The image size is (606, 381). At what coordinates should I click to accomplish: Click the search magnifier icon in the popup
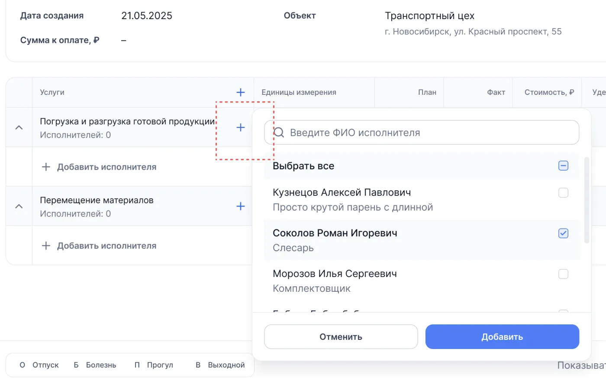coord(279,132)
